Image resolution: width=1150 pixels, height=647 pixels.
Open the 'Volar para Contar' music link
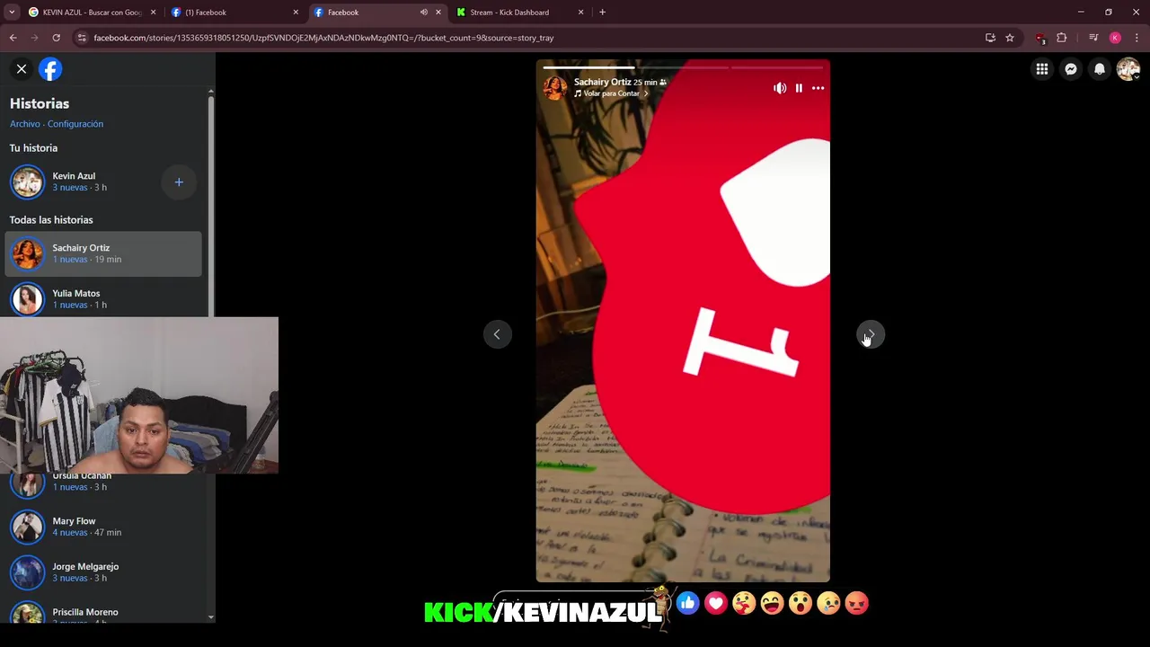click(612, 93)
